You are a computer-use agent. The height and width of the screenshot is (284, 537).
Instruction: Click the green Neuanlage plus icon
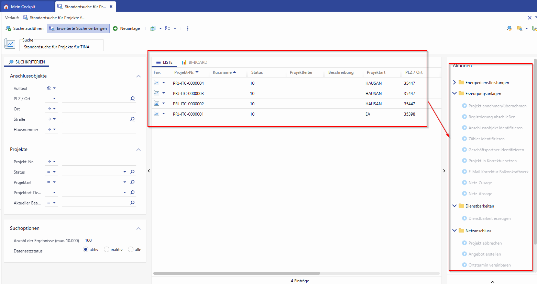click(x=115, y=28)
